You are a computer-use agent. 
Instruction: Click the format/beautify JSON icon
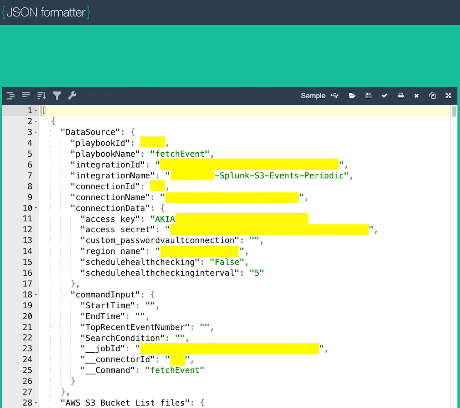tap(11, 96)
